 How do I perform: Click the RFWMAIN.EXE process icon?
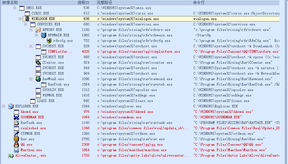click(x=44, y=35)
